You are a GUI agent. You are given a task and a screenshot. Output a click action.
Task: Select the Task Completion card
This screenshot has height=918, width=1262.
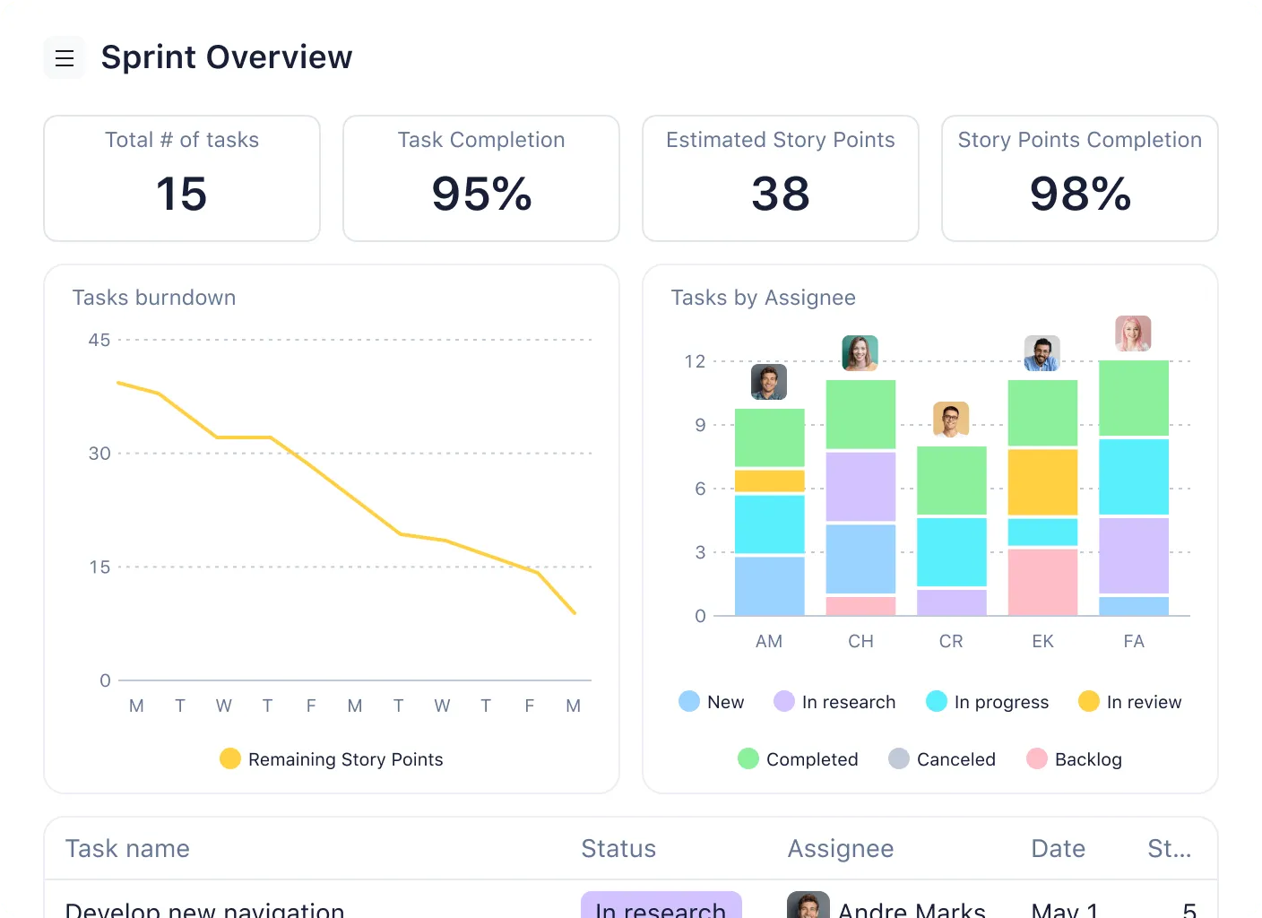click(x=481, y=178)
